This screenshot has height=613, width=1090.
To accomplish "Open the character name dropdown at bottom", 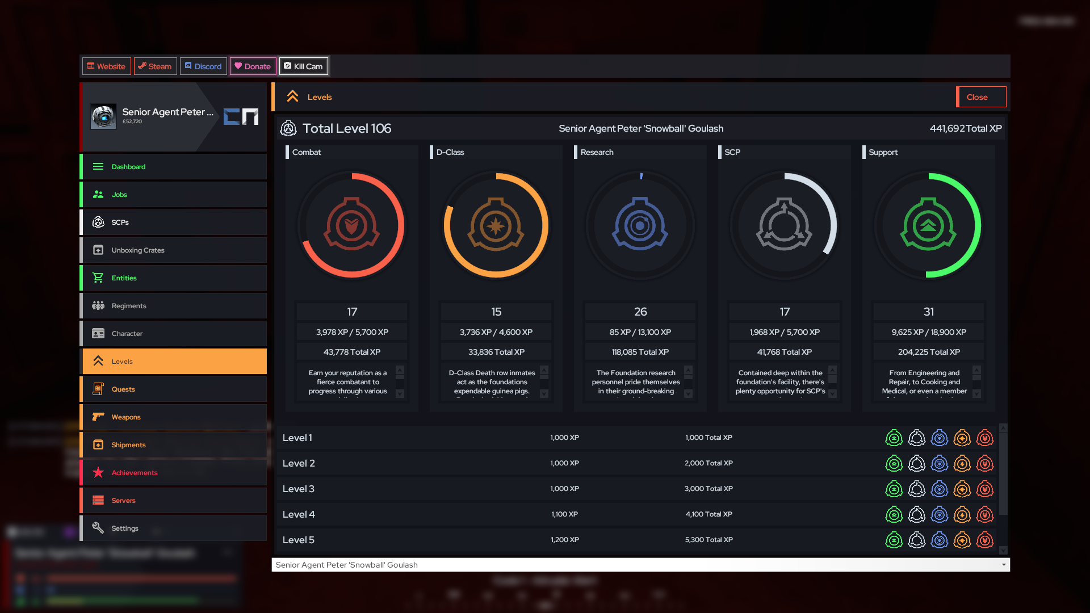I will [640, 565].
